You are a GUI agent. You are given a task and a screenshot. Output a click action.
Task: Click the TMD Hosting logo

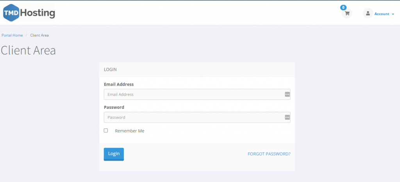coord(29,14)
